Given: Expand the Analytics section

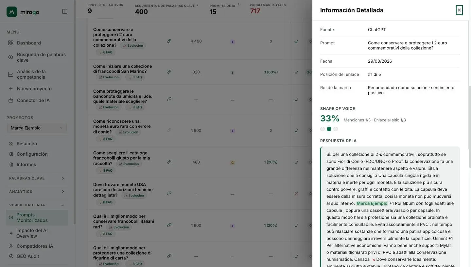Looking at the screenshot, I should [x=37, y=192].
